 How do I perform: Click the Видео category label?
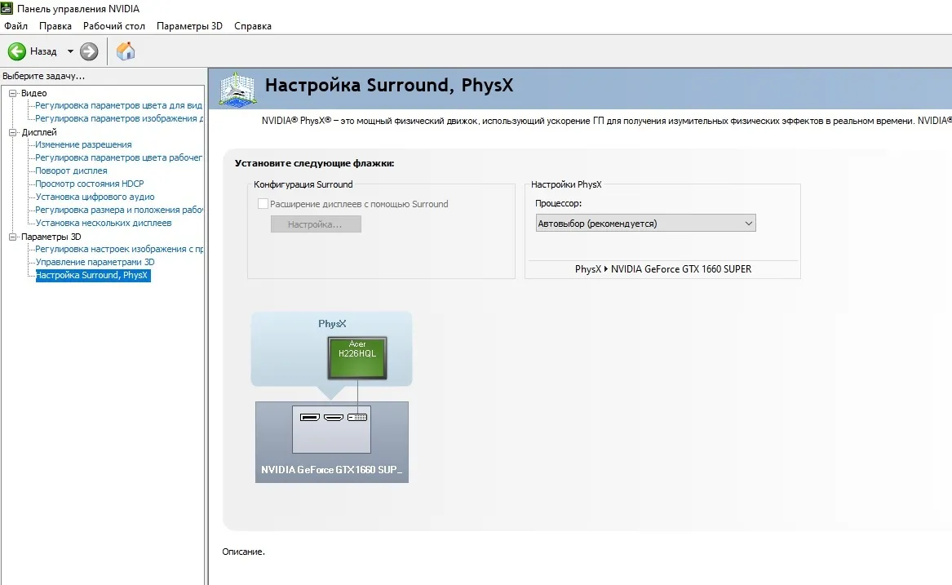point(34,93)
